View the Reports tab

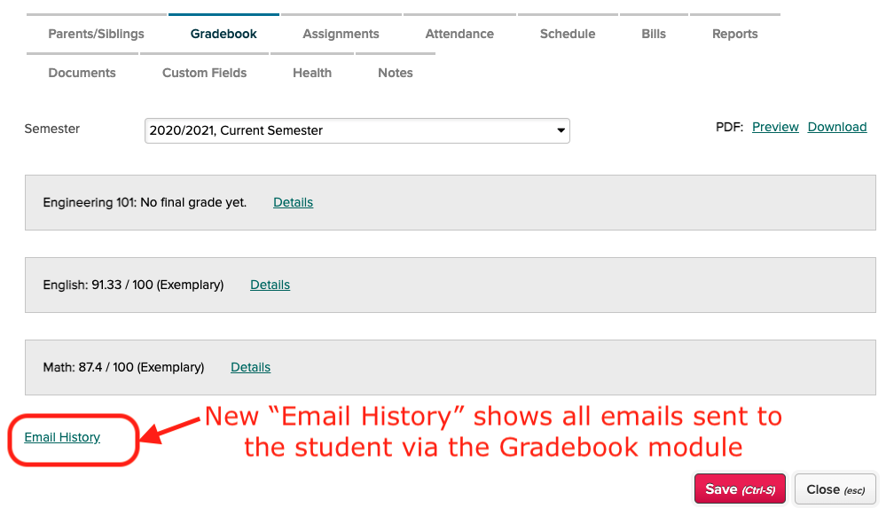(x=735, y=35)
